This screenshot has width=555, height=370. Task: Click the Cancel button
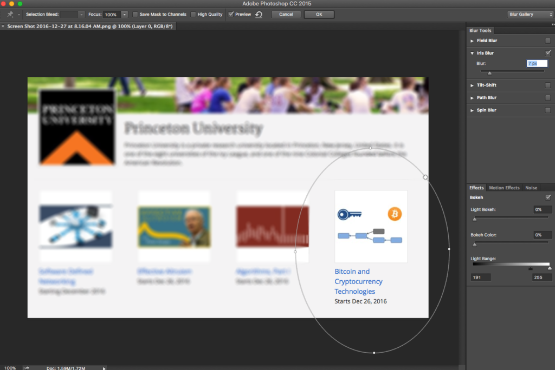(286, 15)
